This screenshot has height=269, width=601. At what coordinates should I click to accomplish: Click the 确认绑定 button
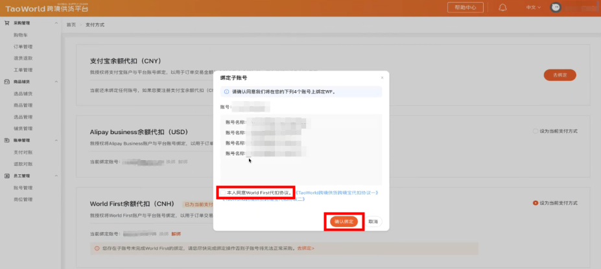pyautogui.click(x=344, y=222)
